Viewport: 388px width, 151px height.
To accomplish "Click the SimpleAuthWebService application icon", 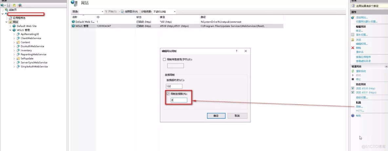I will pyautogui.click(x=18, y=67).
